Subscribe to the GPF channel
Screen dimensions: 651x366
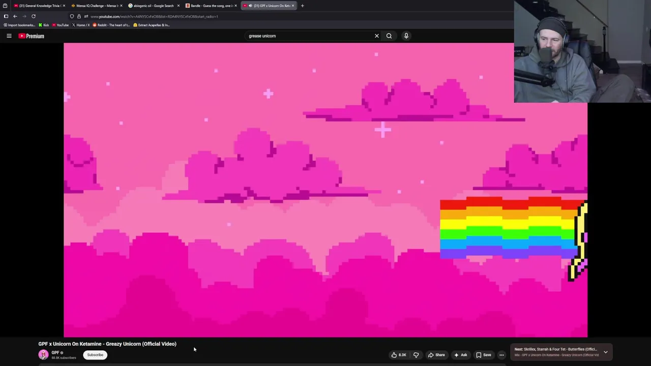[x=95, y=355]
